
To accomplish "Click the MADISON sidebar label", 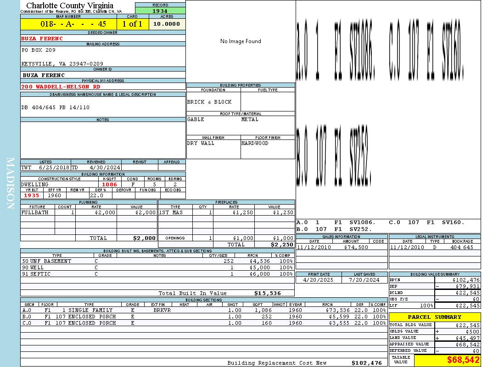I will (10, 183).
